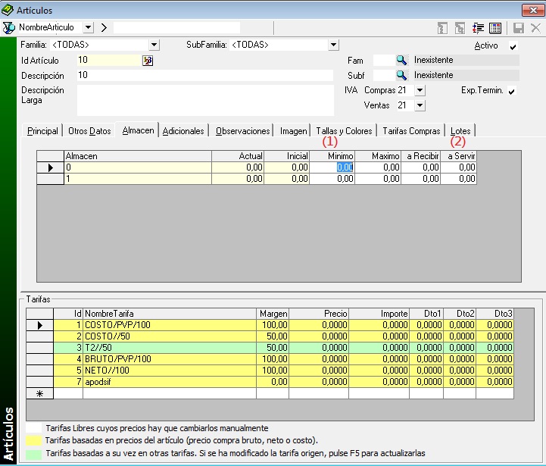The width and height of the screenshot is (546, 466).
Task: Select the tarifa row 'BRUTO/PVP/100'
Action: pyautogui.click(x=270, y=359)
